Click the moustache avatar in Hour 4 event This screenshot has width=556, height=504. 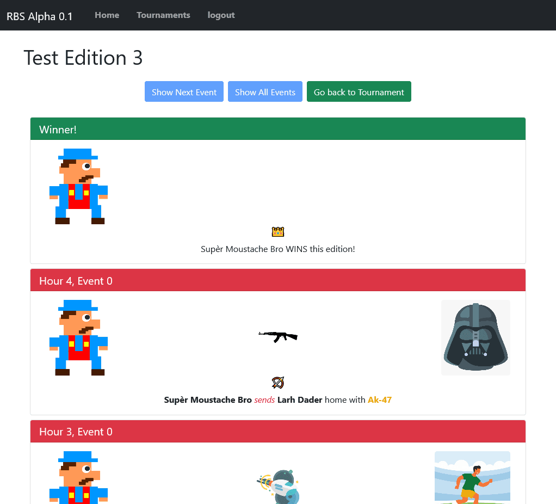click(x=78, y=337)
